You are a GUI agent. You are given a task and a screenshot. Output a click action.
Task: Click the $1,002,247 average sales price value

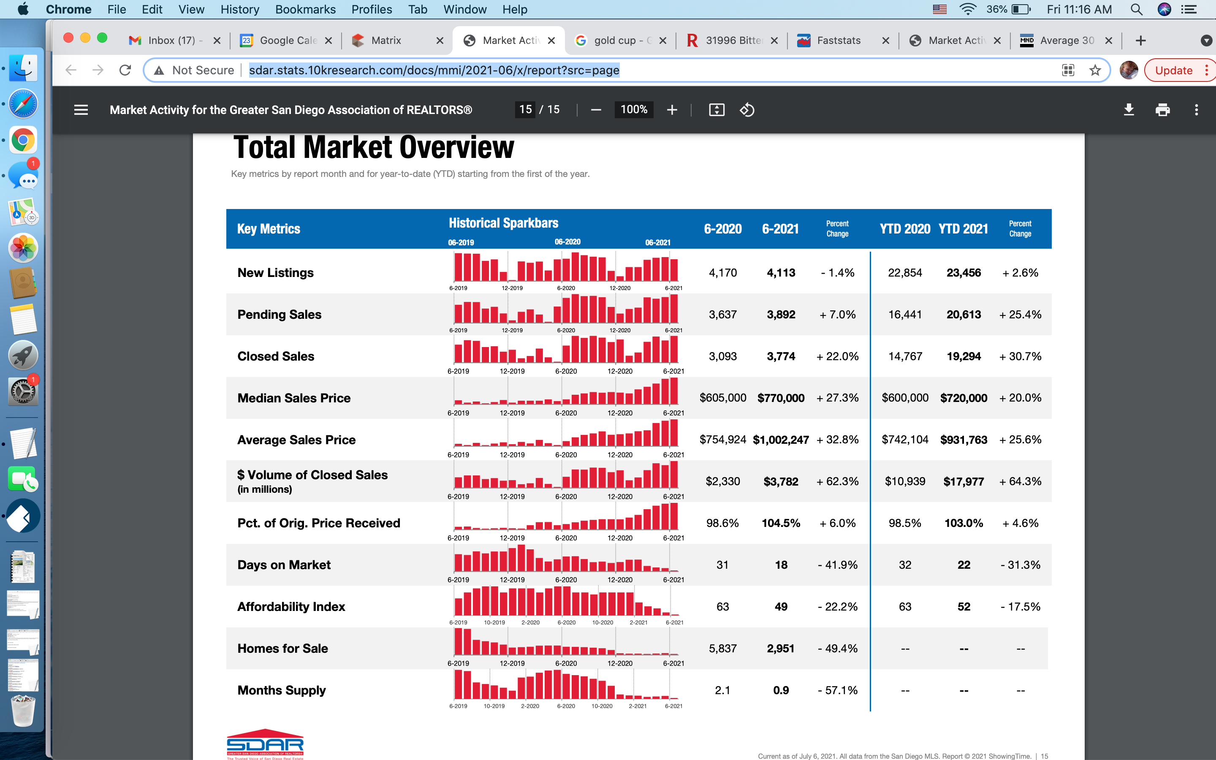coord(781,440)
